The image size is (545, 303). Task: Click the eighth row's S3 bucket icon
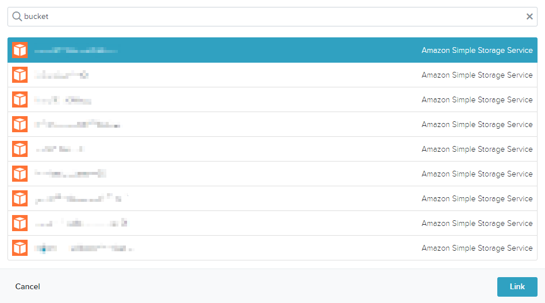coord(20,223)
